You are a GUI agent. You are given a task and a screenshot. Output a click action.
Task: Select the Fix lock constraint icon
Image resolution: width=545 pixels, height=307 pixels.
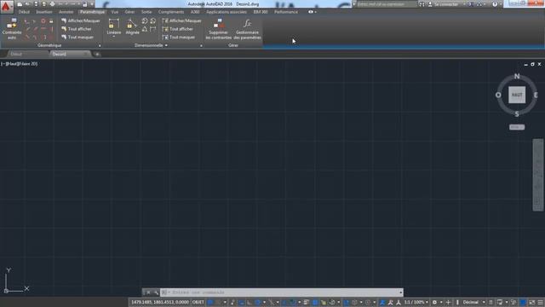[51, 21]
